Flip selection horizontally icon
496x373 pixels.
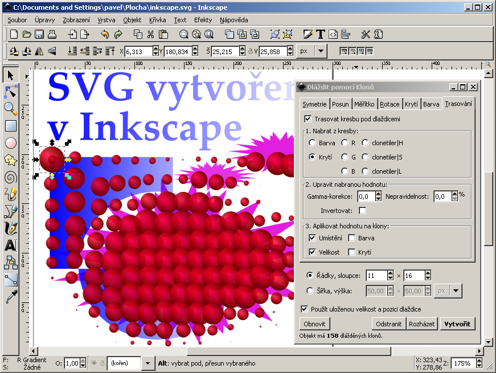39,51
